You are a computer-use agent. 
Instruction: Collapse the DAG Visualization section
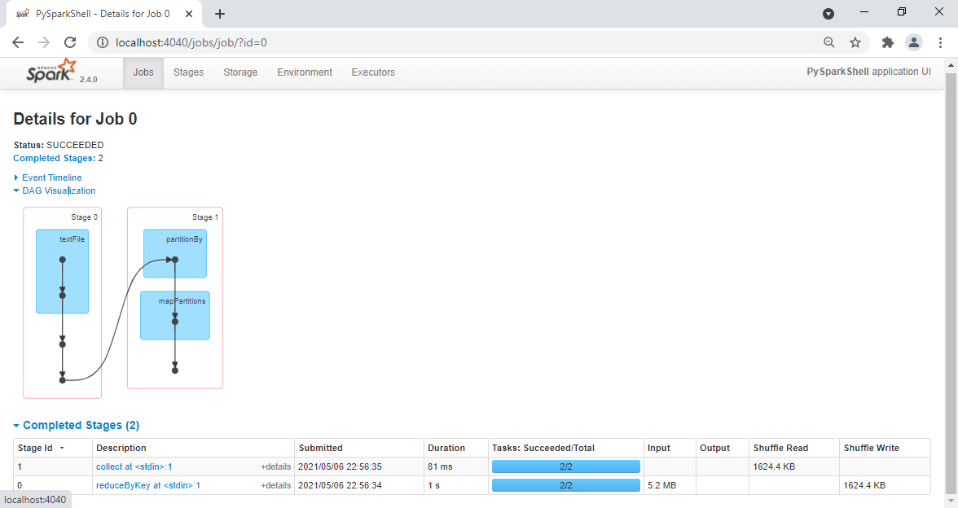click(x=58, y=190)
